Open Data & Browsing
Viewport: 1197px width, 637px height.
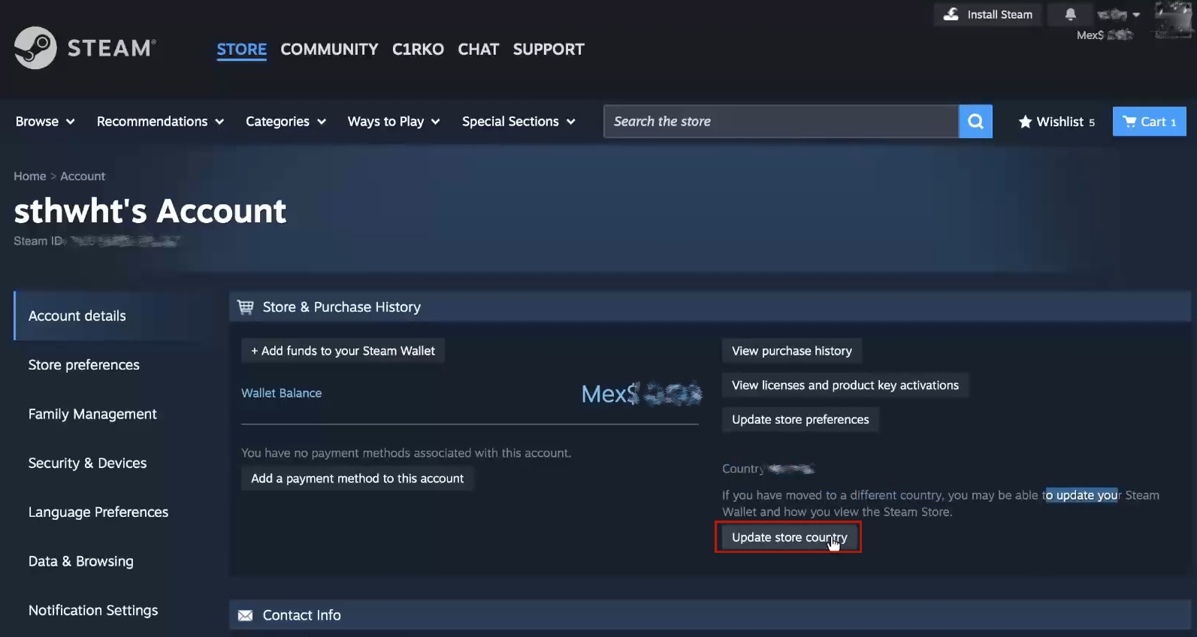80,561
